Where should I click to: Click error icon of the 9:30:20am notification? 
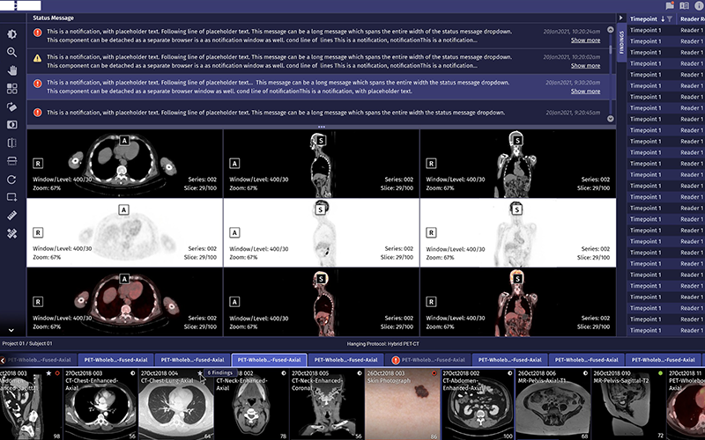pos(38,83)
